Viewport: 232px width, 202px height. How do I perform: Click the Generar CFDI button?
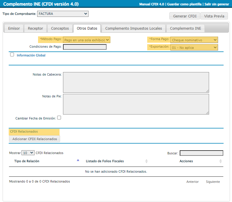tap(185, 16)
